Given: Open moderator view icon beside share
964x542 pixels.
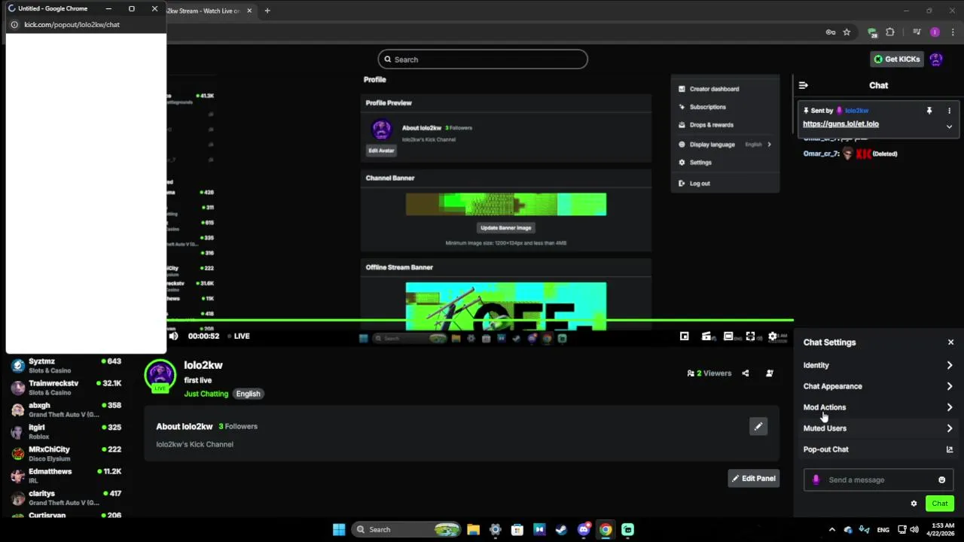Looking at the screenshot, I should coord(770,373).
